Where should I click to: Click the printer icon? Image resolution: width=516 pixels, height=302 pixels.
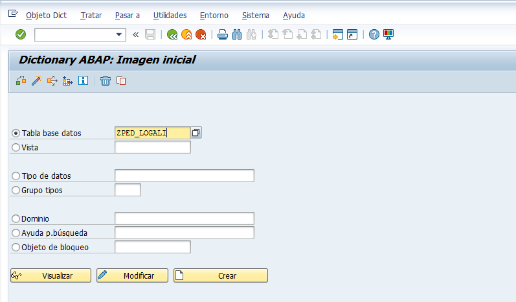[223, 34]
